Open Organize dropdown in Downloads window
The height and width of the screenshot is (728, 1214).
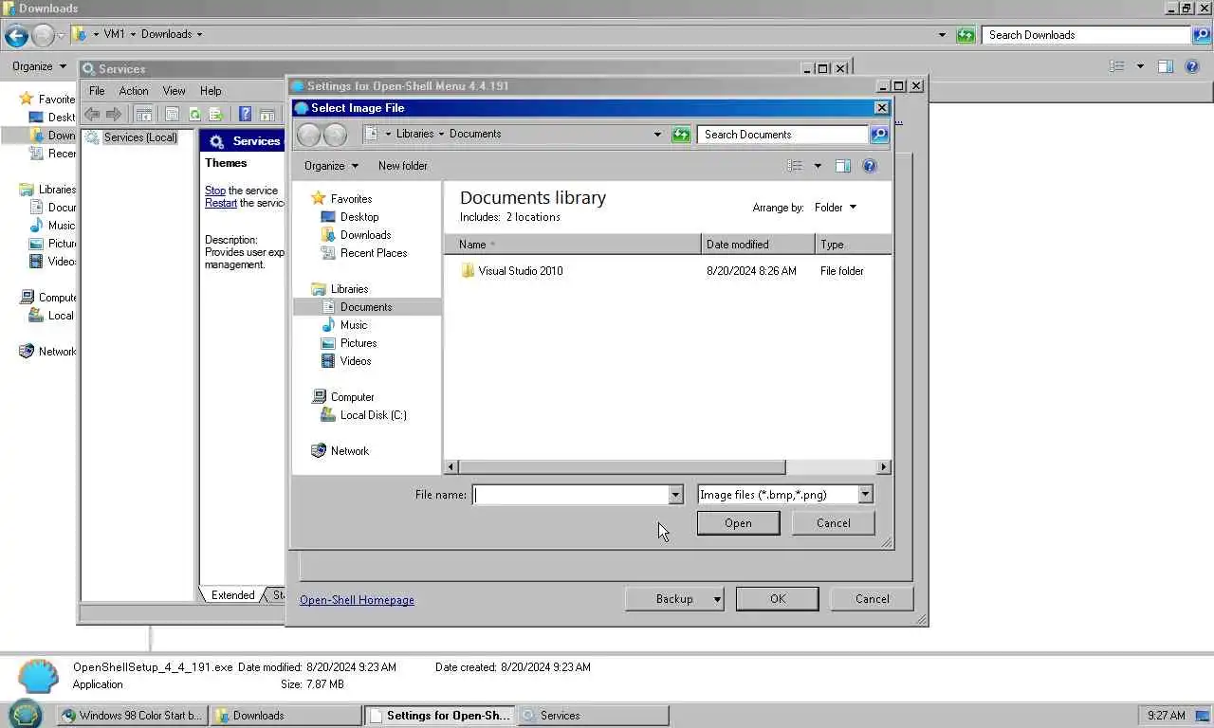coord(39,66)
